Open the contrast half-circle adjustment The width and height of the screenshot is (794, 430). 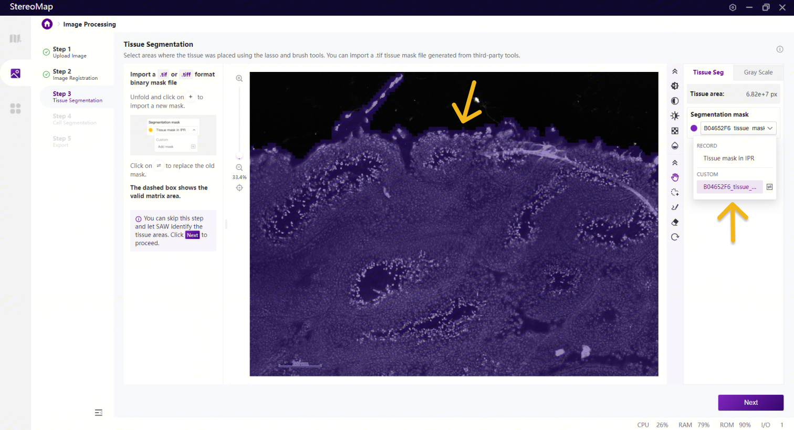click(x=675, y=101)
